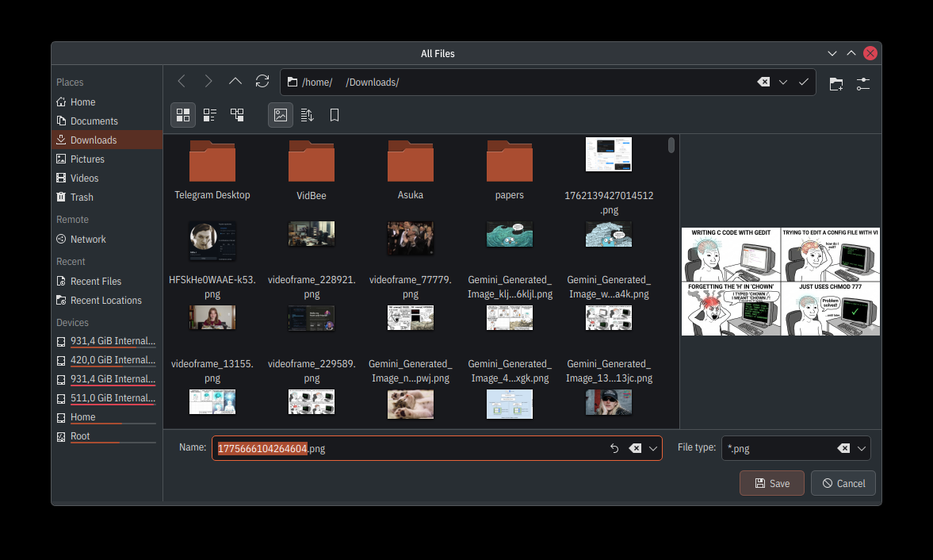The width and height of the screenshot is (933, 560).
Task: Open Network under Remote
Action: (107, 240)
